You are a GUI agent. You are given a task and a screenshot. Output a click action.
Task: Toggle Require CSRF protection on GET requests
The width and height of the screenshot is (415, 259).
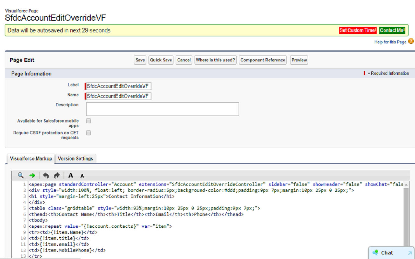[89, 133]
